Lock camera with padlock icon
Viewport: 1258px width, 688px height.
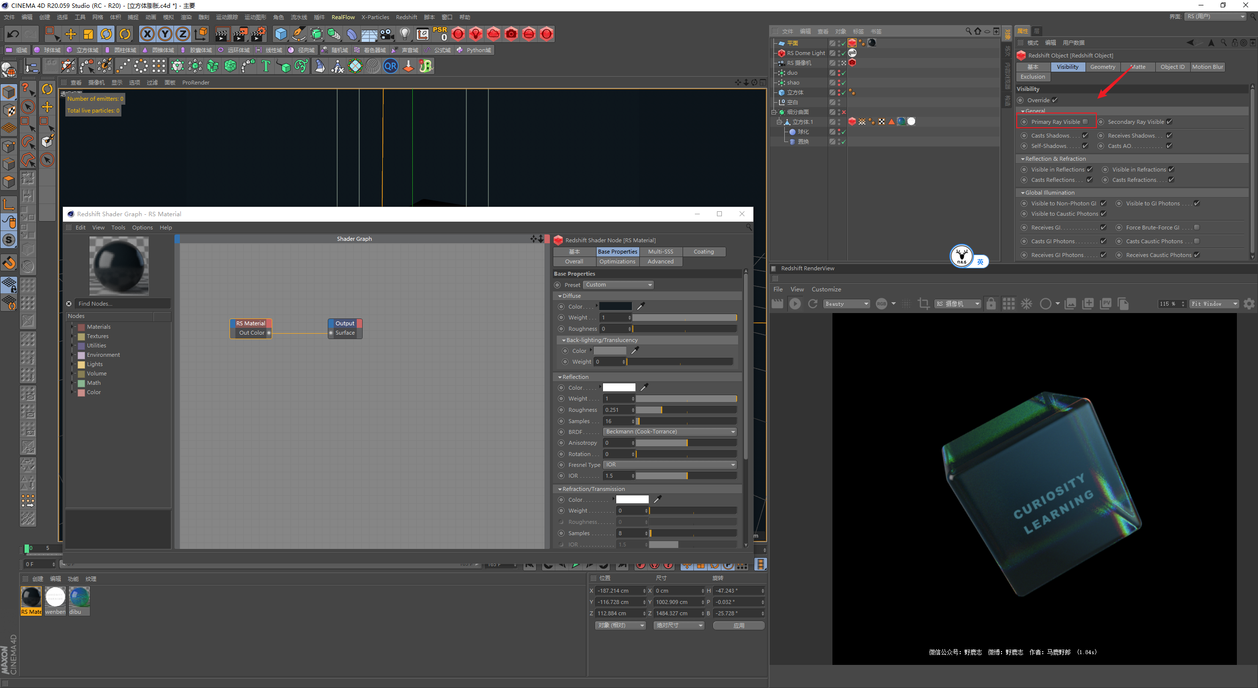pos(991,304)
